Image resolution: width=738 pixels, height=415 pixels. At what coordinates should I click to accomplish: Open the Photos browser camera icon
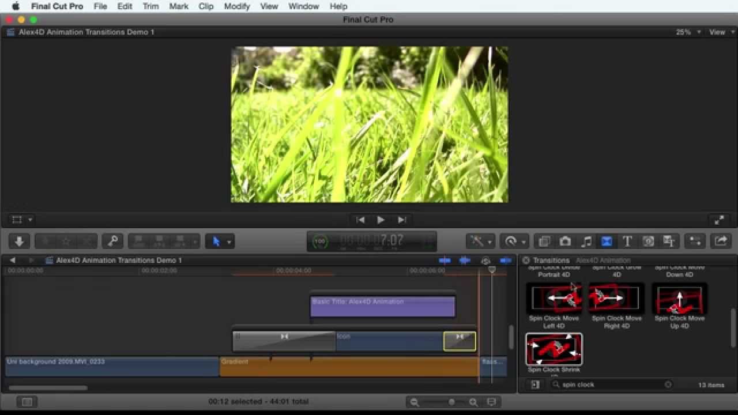[565, 242]
